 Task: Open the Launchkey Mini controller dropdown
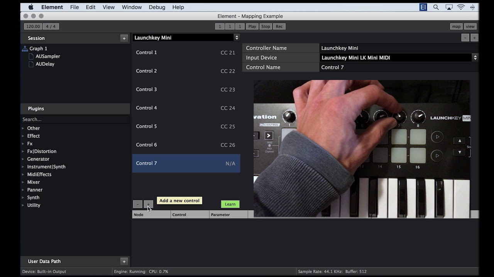tap(186, 38)
